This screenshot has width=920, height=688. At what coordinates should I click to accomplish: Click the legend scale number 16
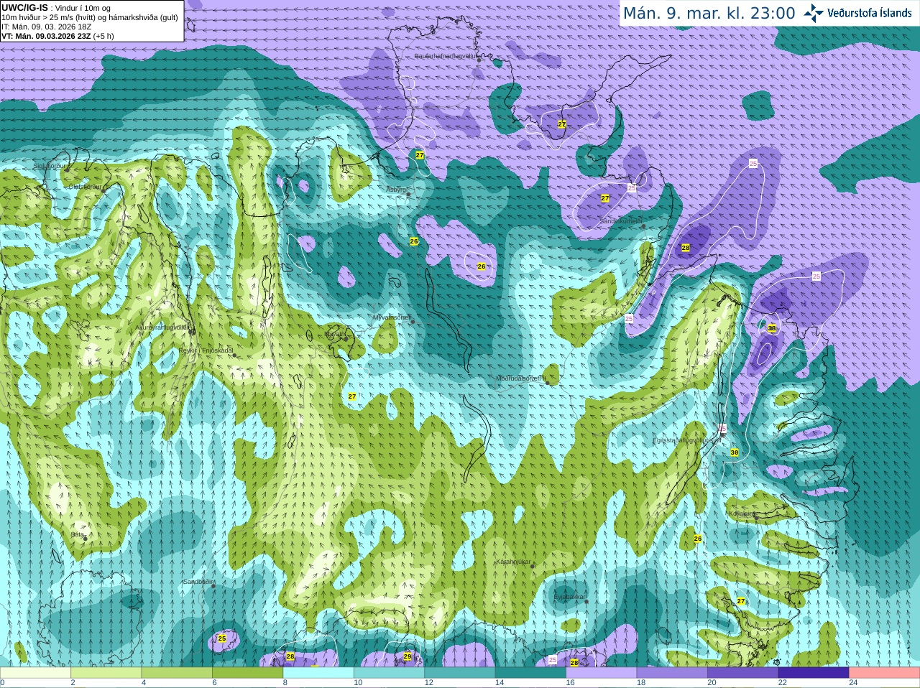570,683
